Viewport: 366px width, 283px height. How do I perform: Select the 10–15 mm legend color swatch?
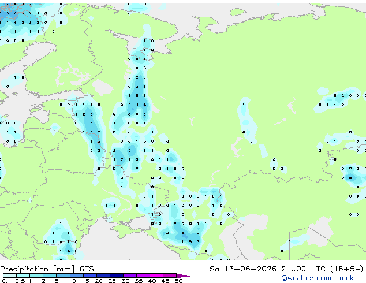pyautogui.click(x=77, y=275)
